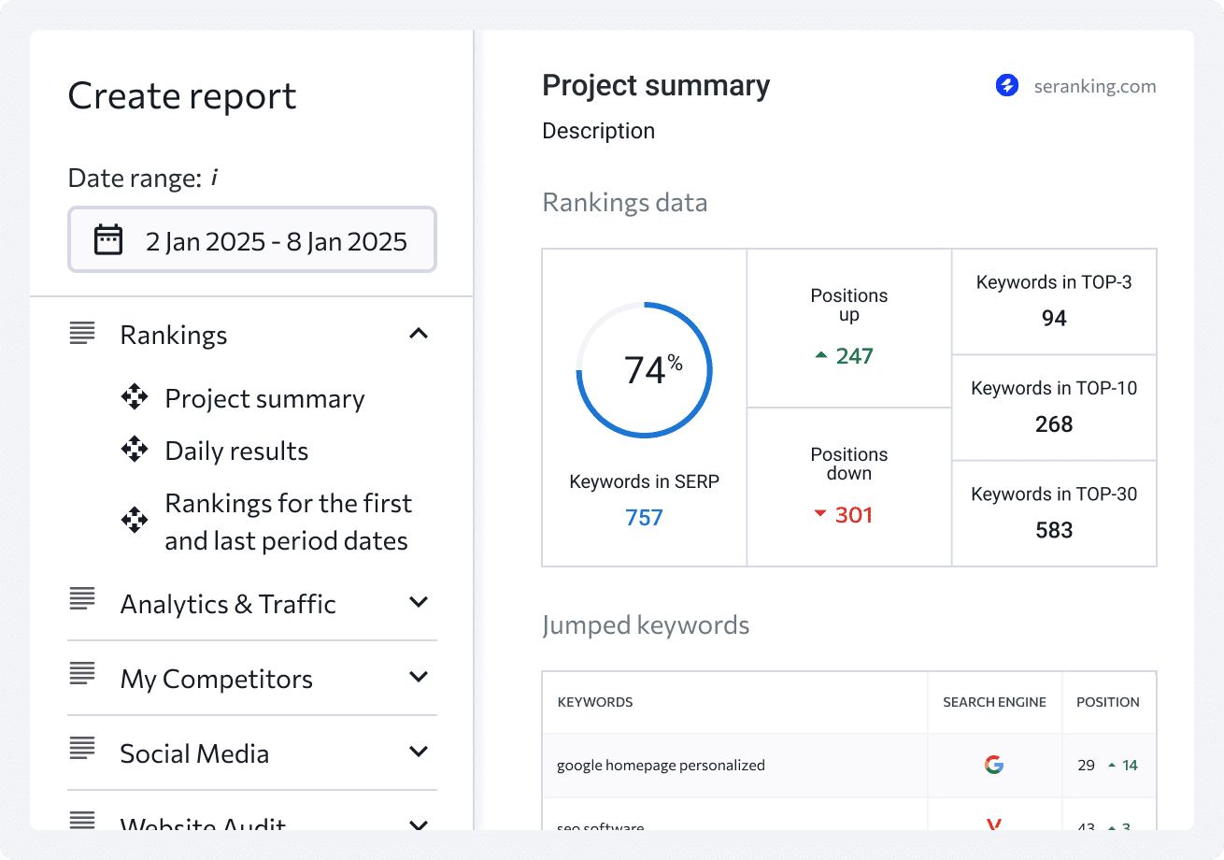Open the seranking.com link
Image resolution: width=1224 pixels, height=860 pixels.
[1094, 87]
